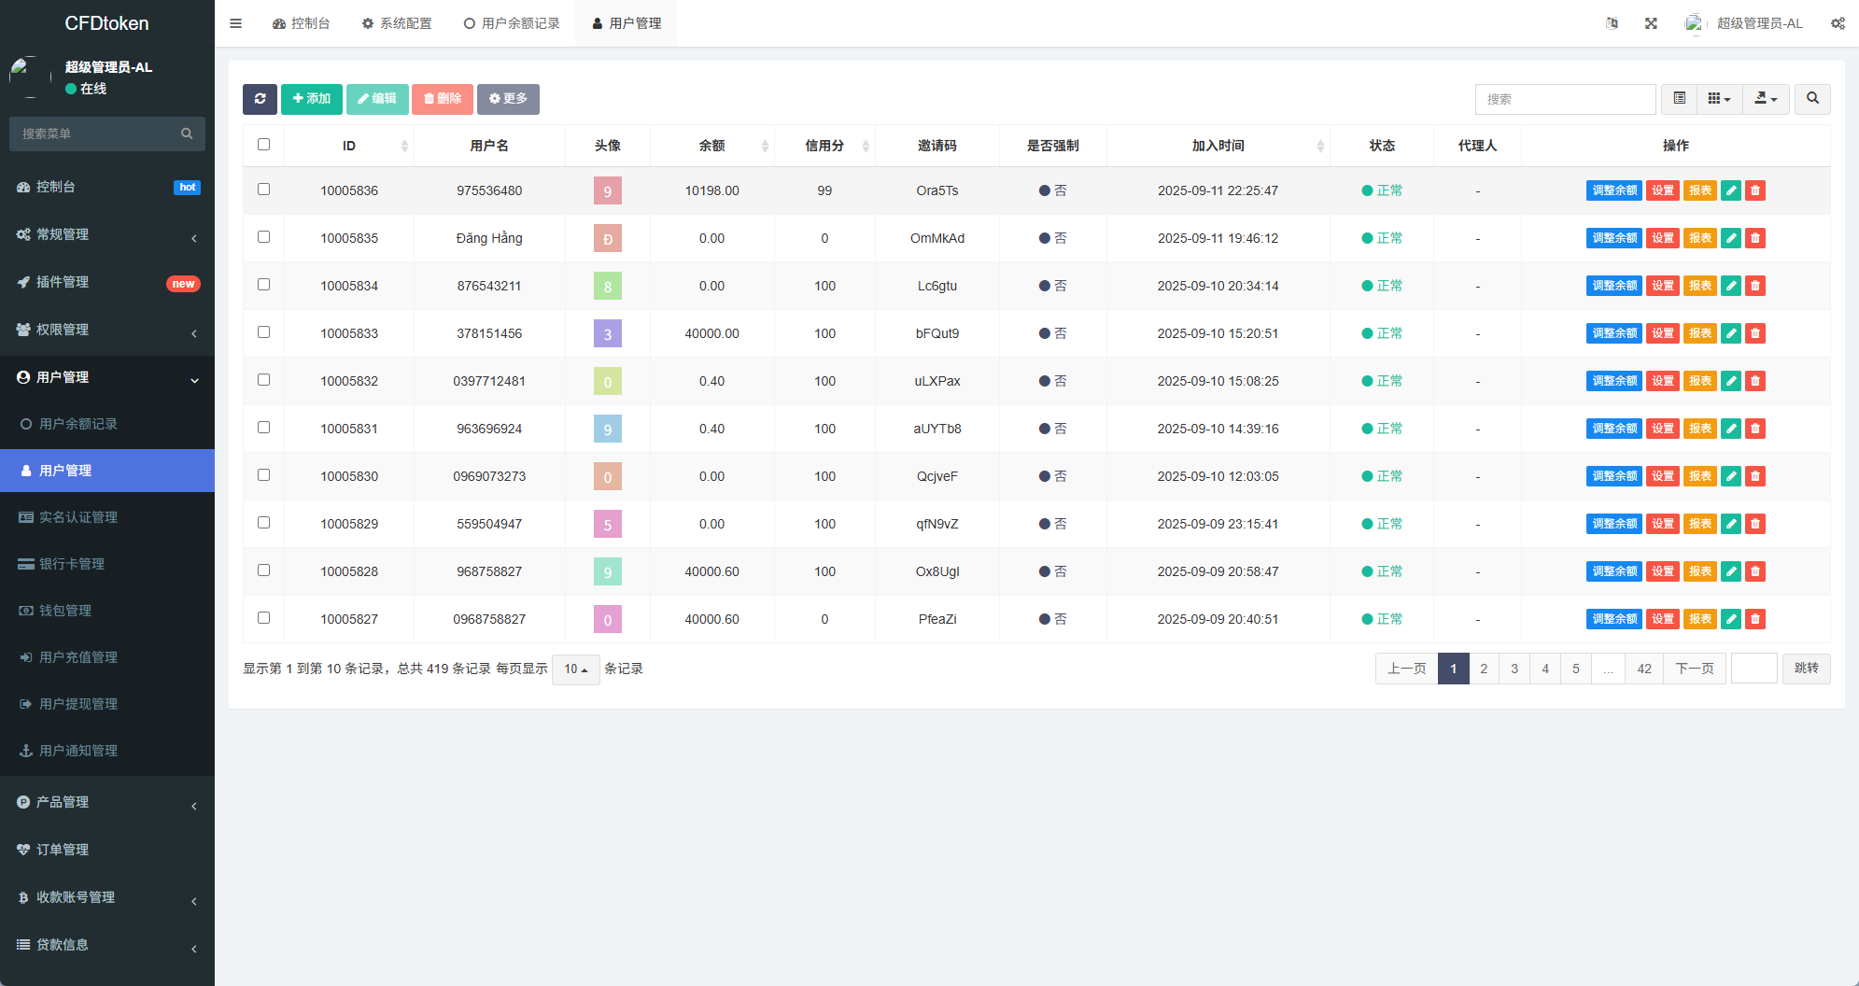Open the columns grid dropdown

tap(1718, 99)
